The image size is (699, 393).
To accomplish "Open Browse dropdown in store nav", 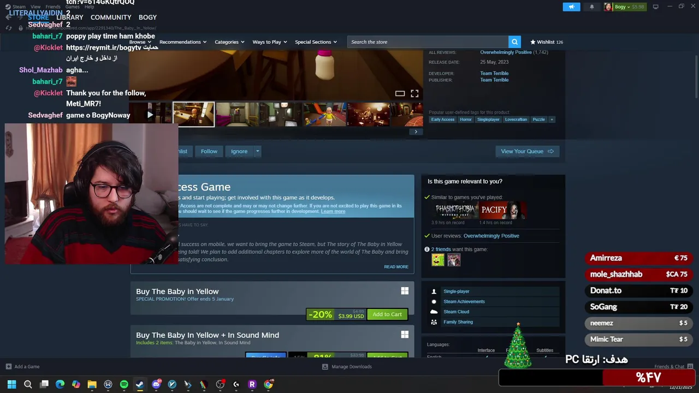I will tap(140, 42).
